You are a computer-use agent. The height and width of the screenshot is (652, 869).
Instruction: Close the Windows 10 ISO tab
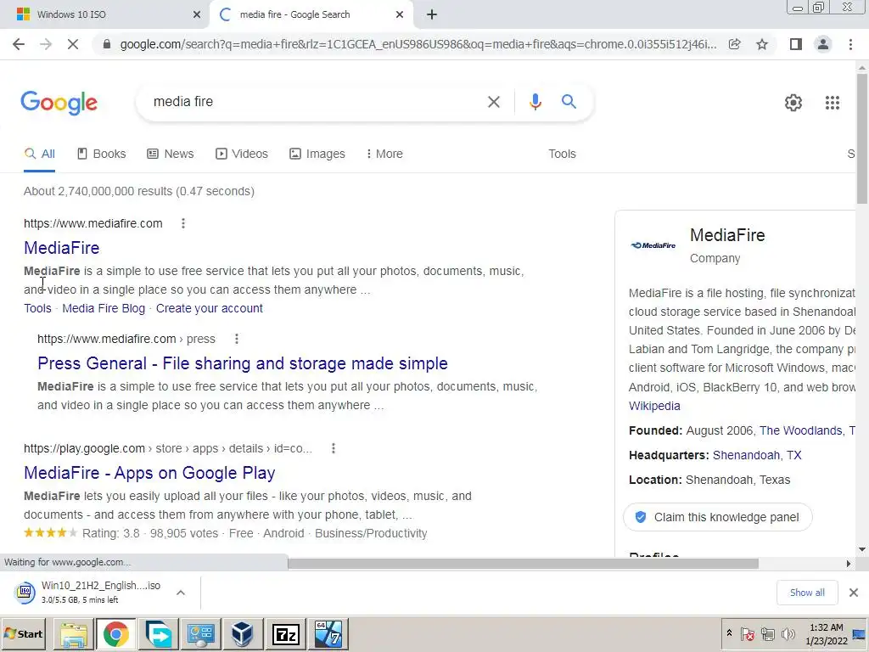(197, 14)
